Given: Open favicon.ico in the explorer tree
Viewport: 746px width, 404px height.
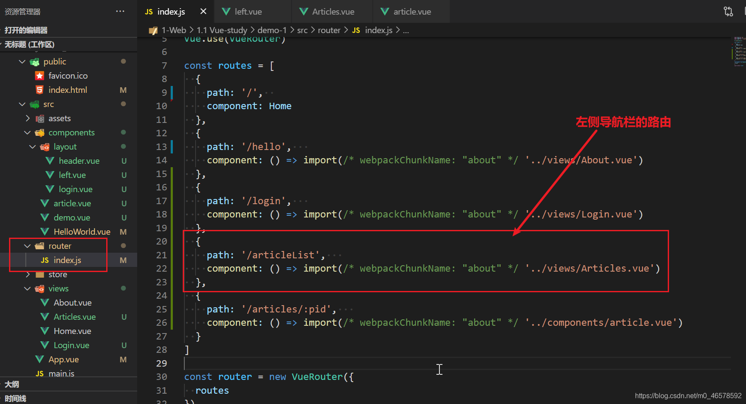Looking at the screenshot, I should pyautogui.click(x=68, y=76).
